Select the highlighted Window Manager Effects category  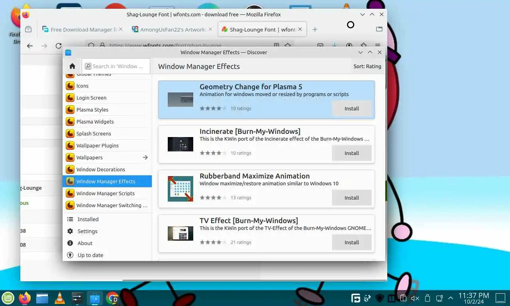(107, 181)
